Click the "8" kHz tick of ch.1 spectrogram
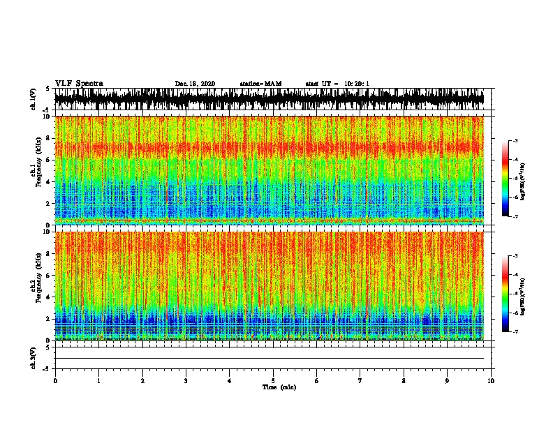The width and height of the screenshot is (553, 427). coord(50,138)
